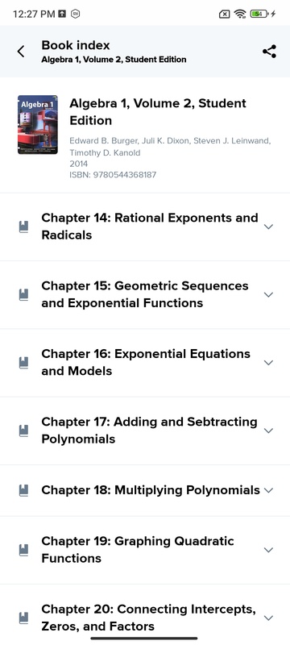Click the book icon beside Chapter 16
This screenshot has width=290, height=645.
tap(24, 362)
